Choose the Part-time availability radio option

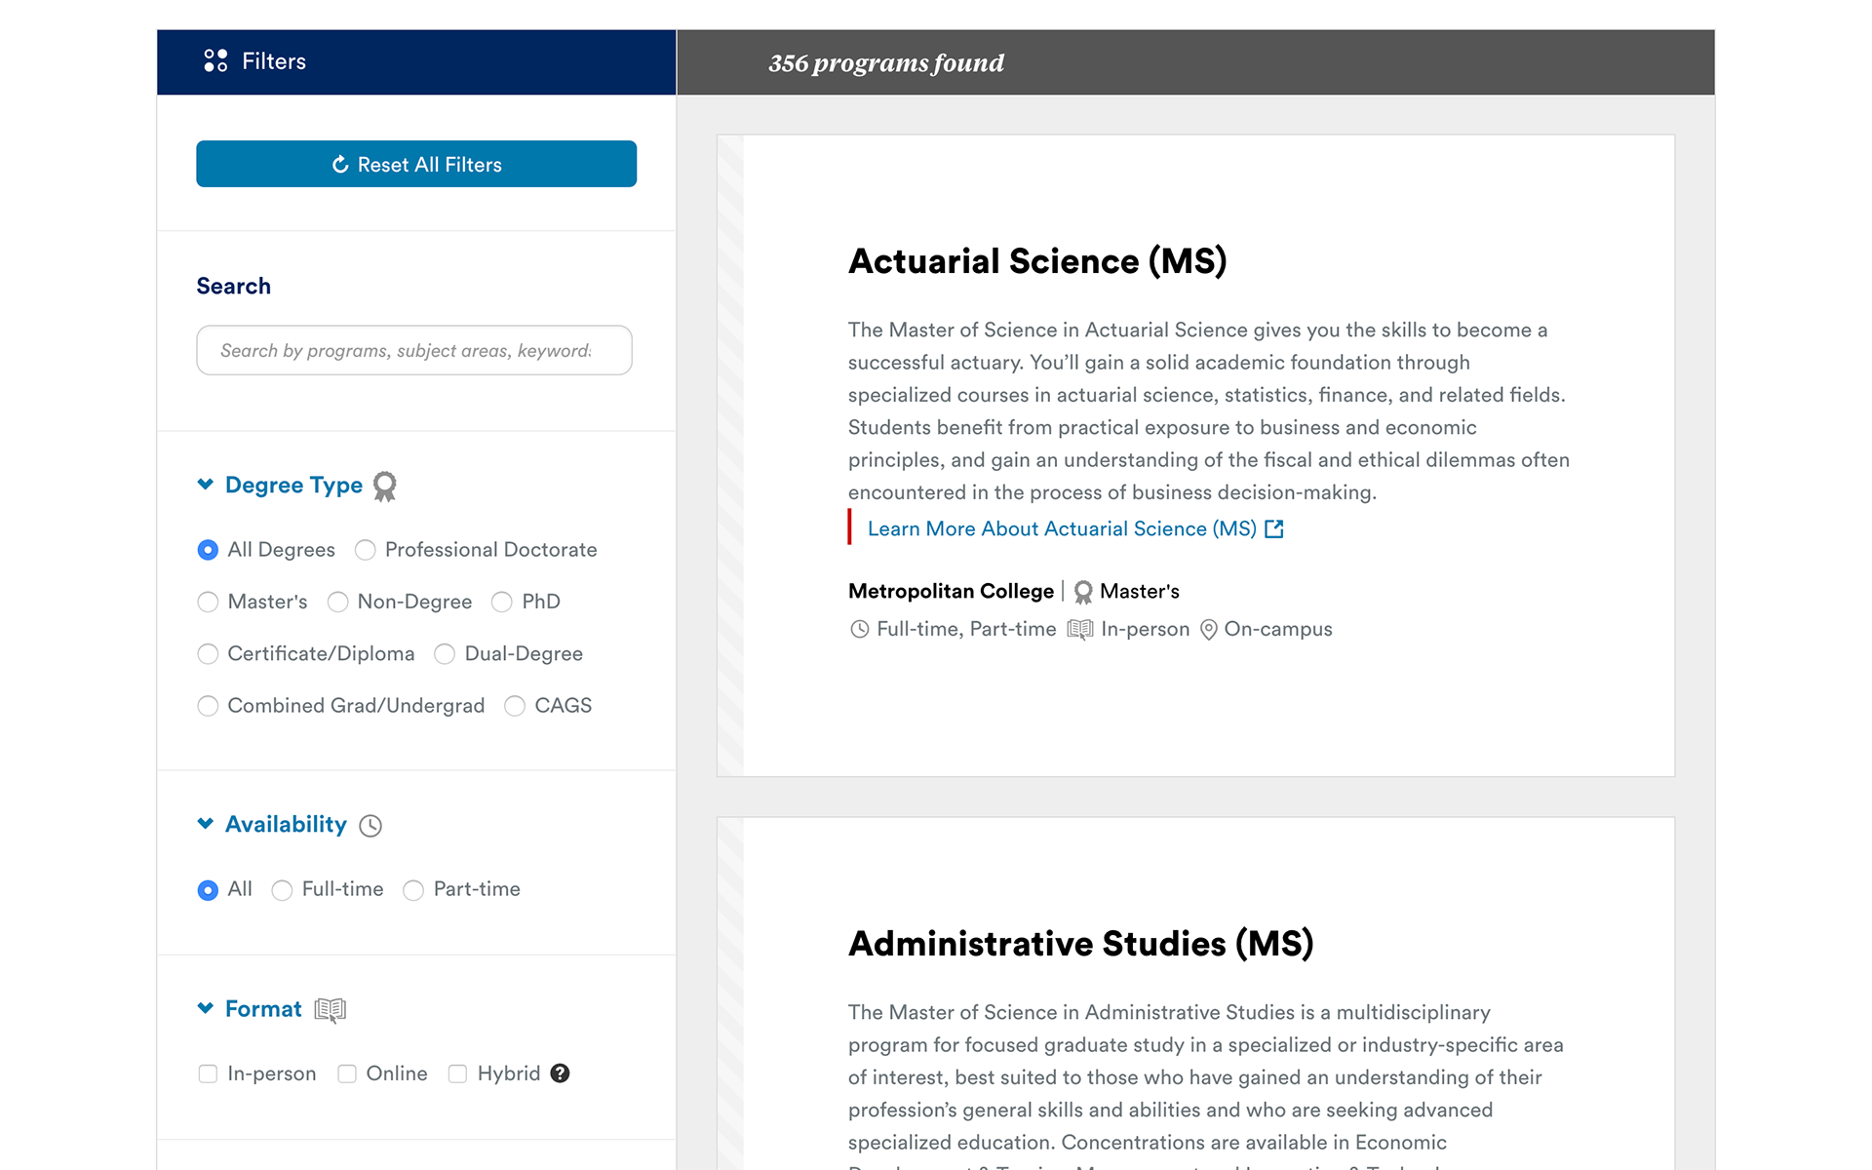point(413,889)
